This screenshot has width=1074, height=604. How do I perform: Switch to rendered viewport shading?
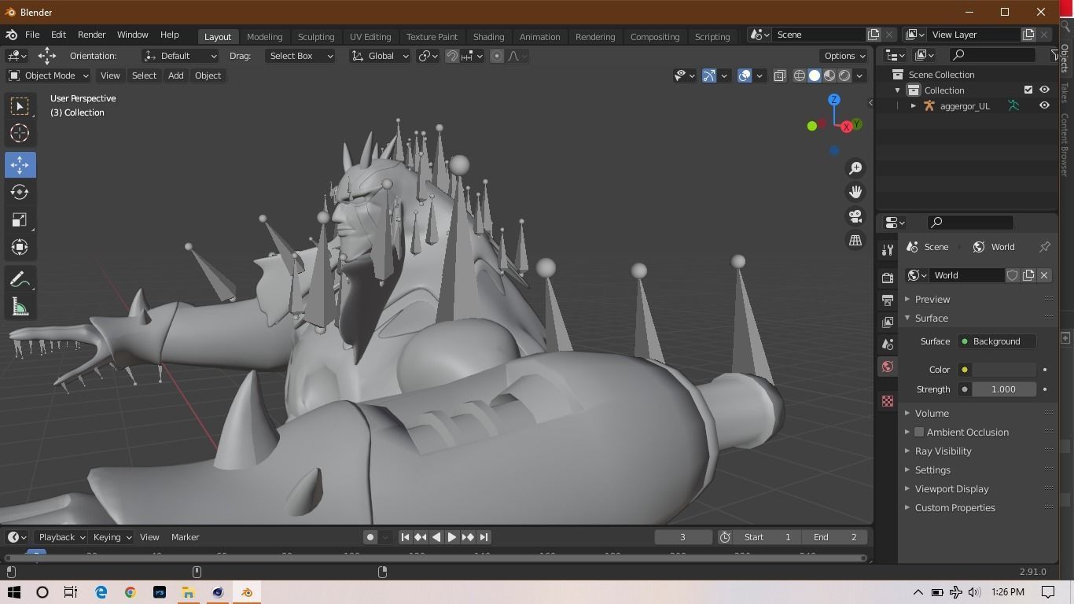[x=844, y=75]
